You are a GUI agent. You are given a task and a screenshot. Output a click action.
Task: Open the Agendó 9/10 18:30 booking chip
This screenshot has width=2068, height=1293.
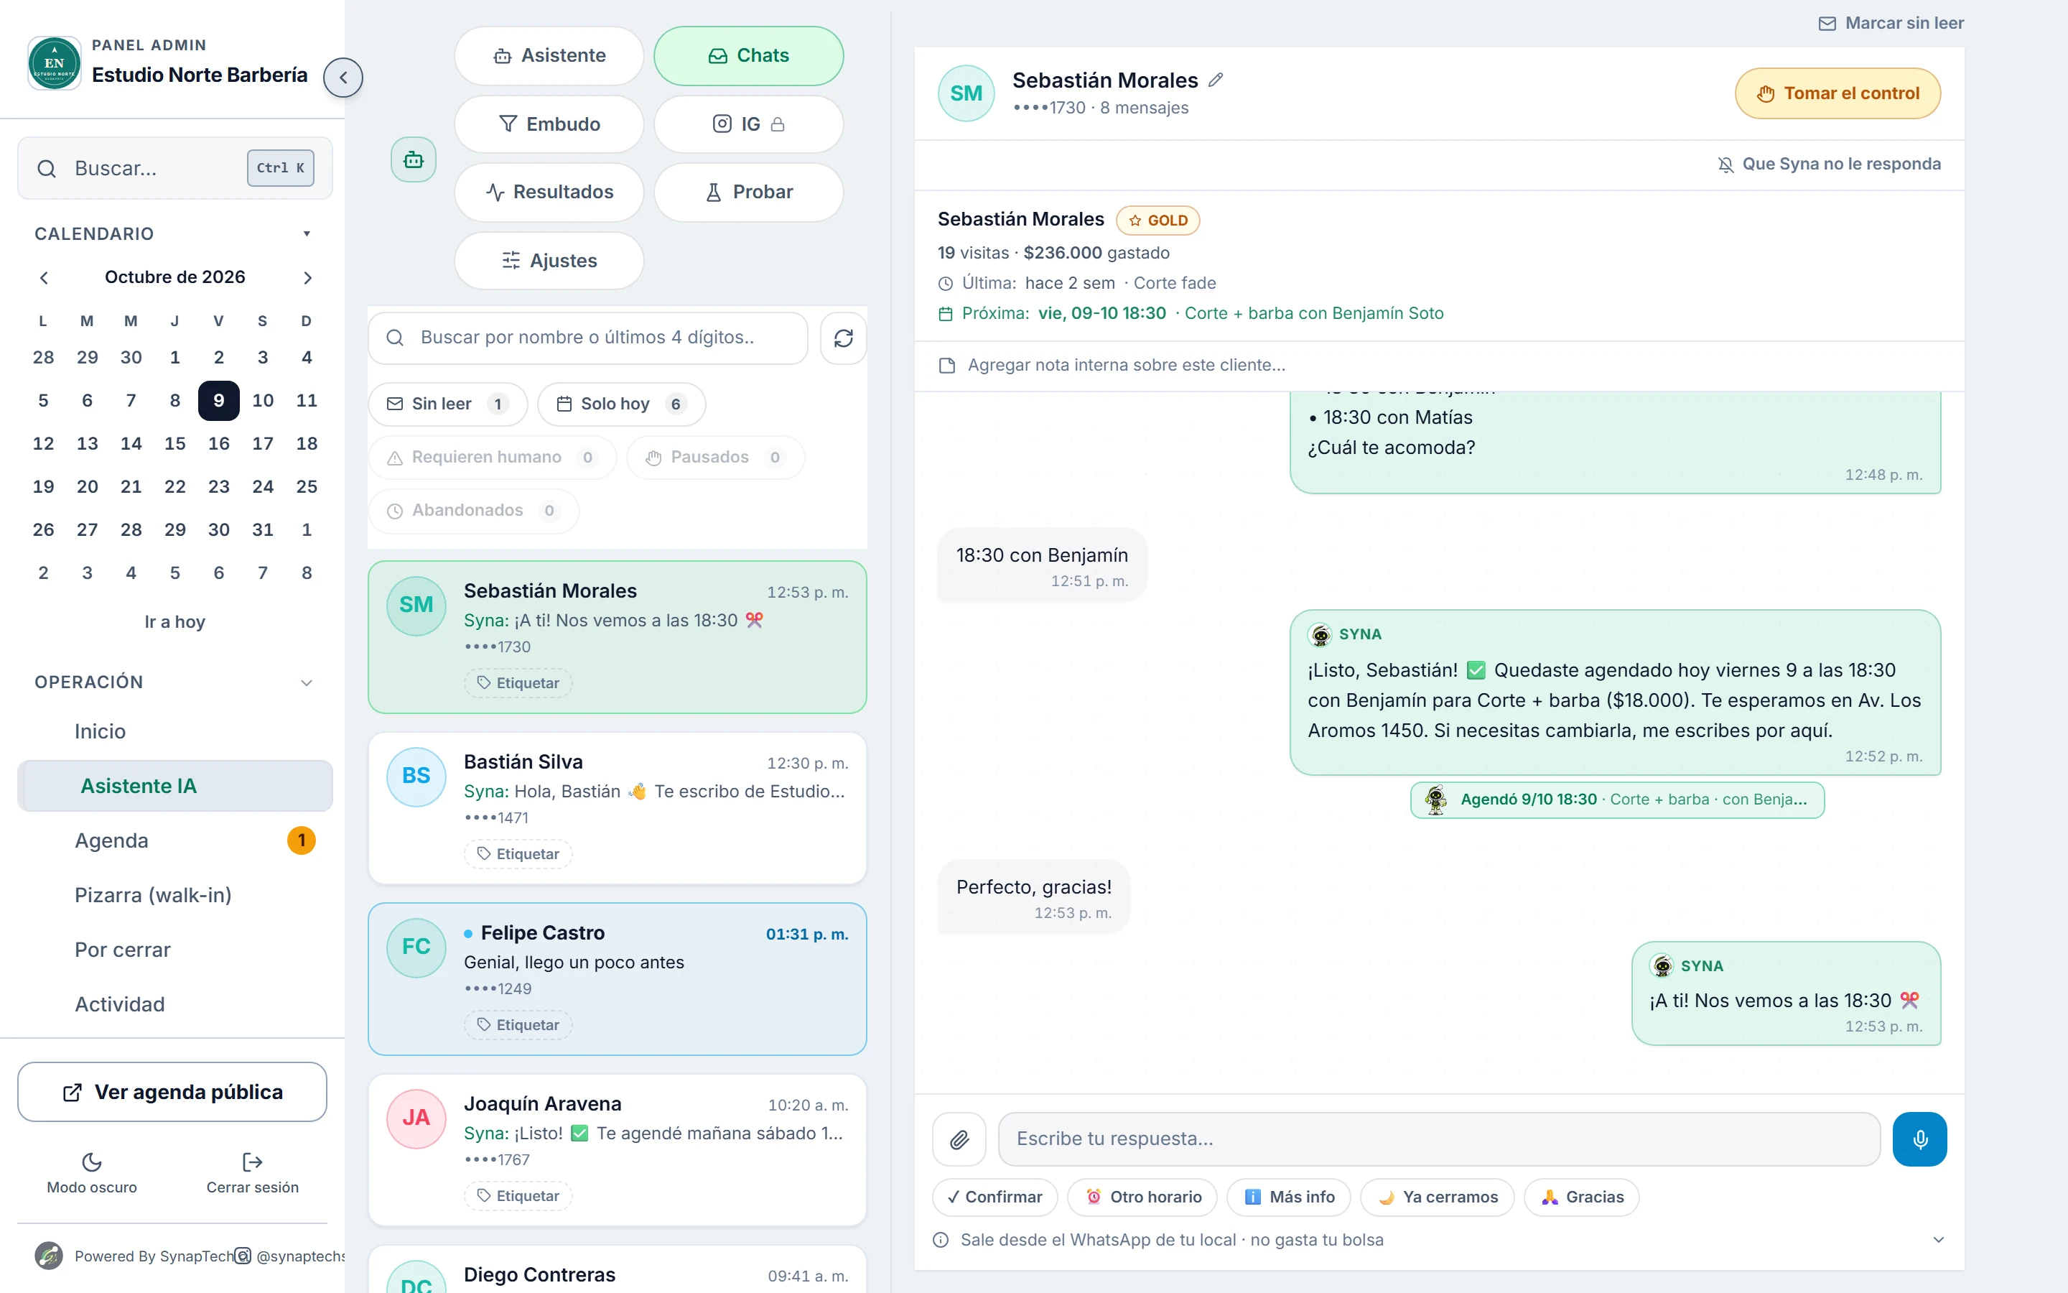(1617, 800)
